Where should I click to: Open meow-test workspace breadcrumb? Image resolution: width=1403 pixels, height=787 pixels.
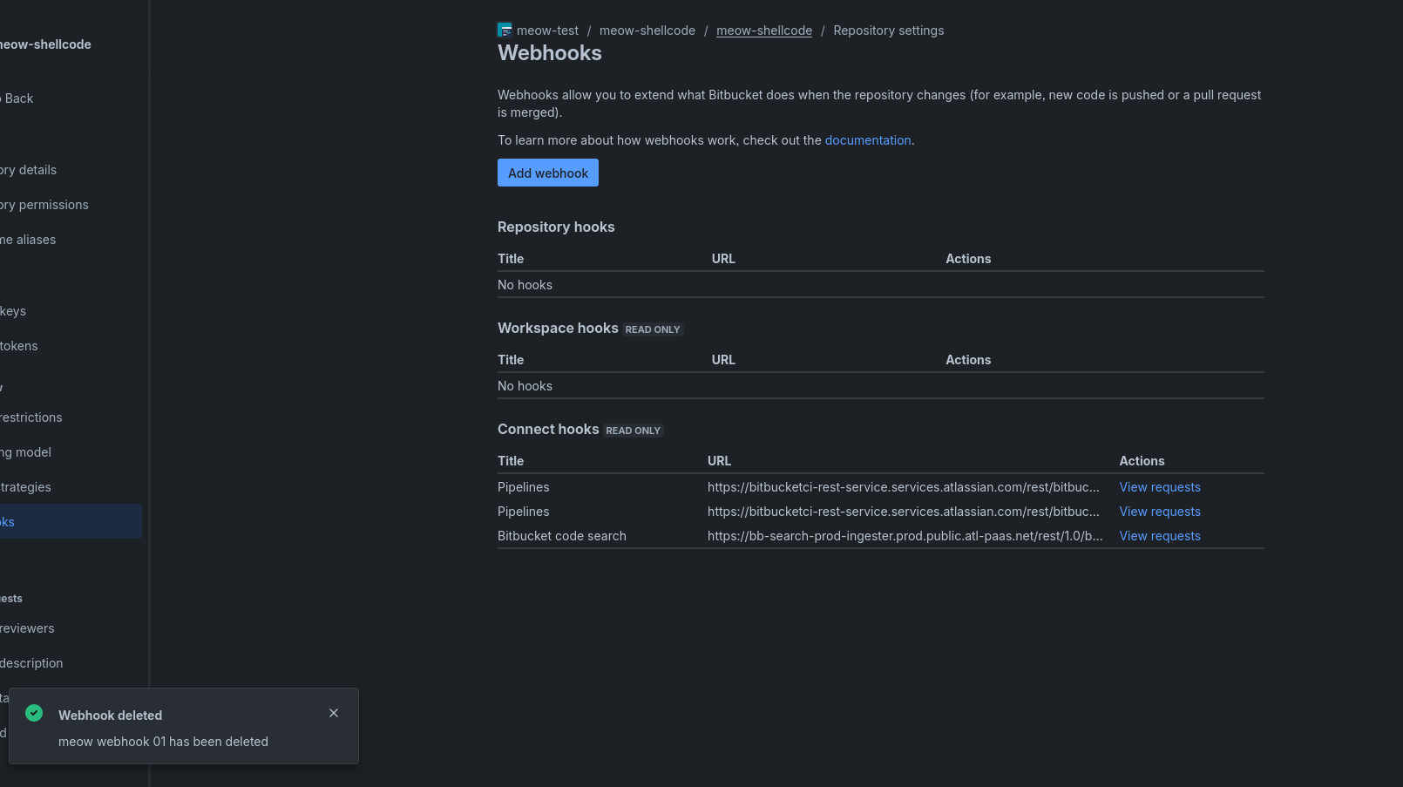[x=547, y=31]
